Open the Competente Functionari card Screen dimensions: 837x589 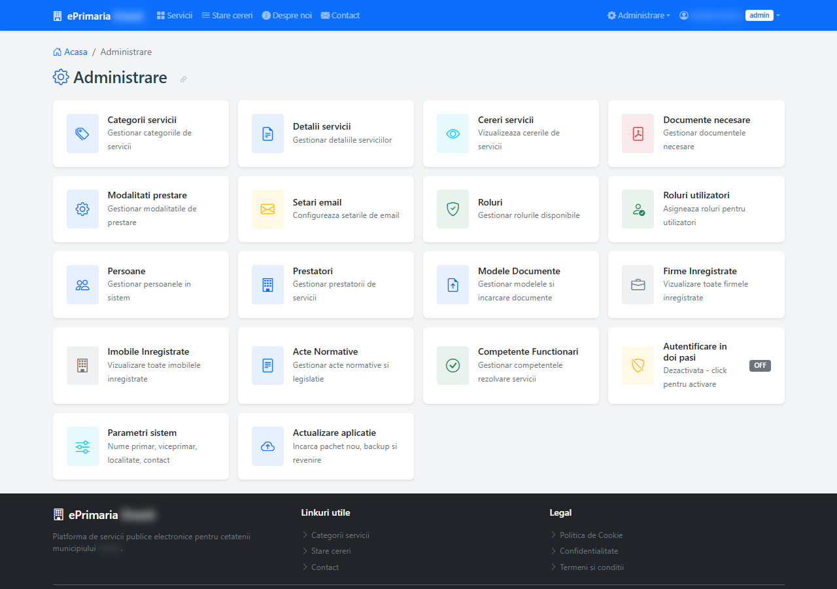pyautogui.click(x=511, y=365)
